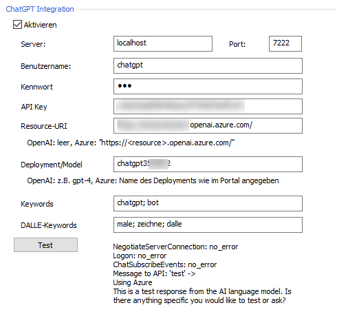Click the Keywords label

point(37,204)
